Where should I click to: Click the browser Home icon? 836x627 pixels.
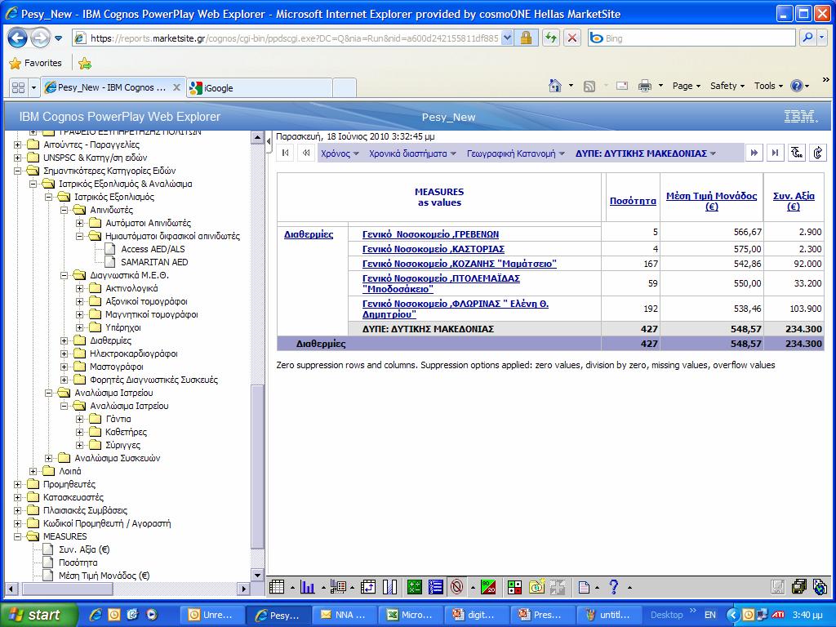[x=555, y=86]
